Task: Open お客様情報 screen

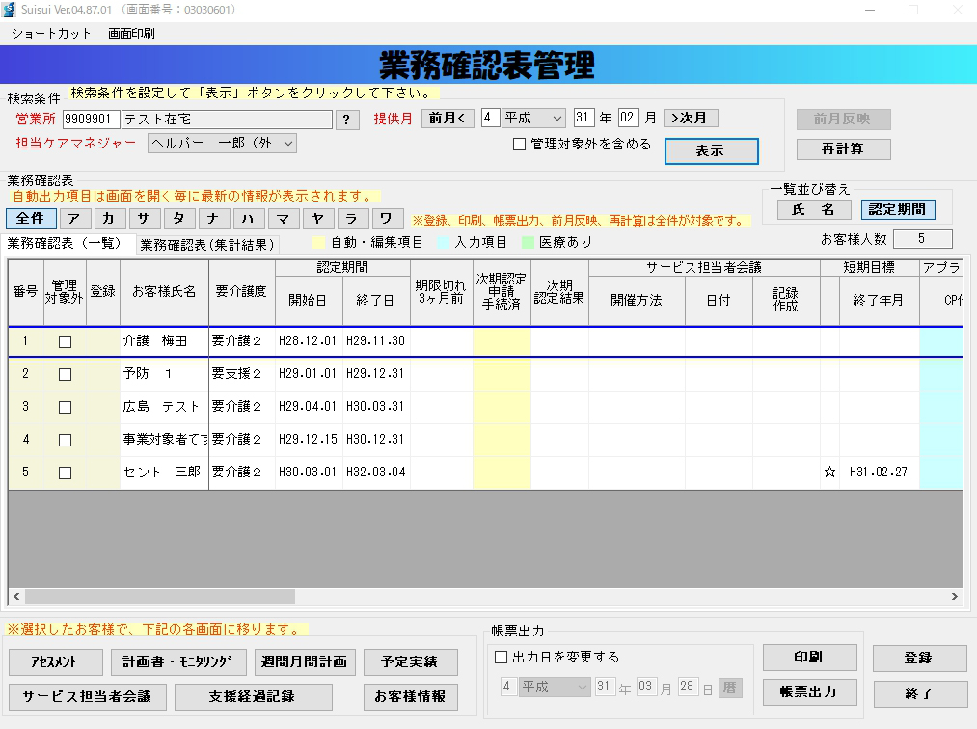Action: 411,697
